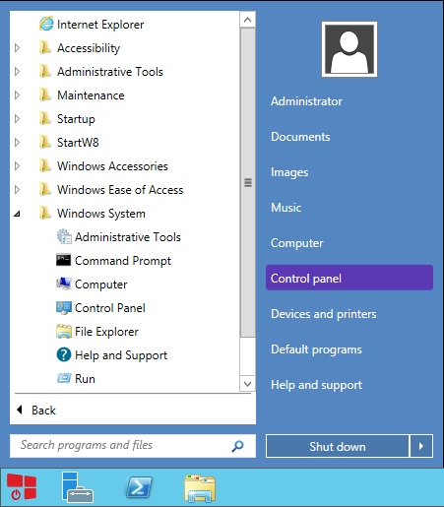Click the StartW8 folder icon
This screenshot has width=444, height=507.
coord(45,143)
